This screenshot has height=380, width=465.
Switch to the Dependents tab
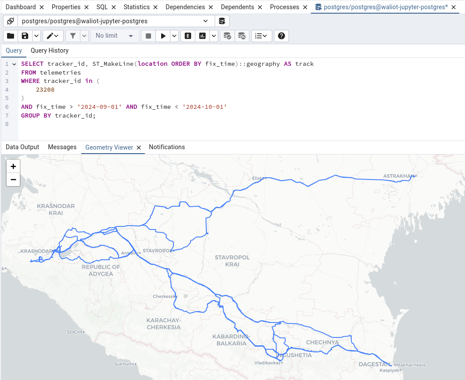(x=238, y=7)
